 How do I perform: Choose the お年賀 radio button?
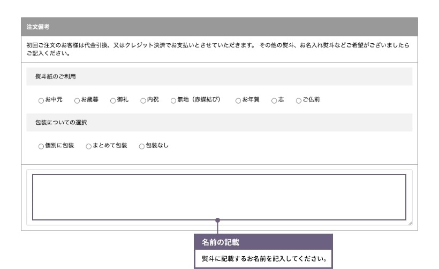click(238, 100)
